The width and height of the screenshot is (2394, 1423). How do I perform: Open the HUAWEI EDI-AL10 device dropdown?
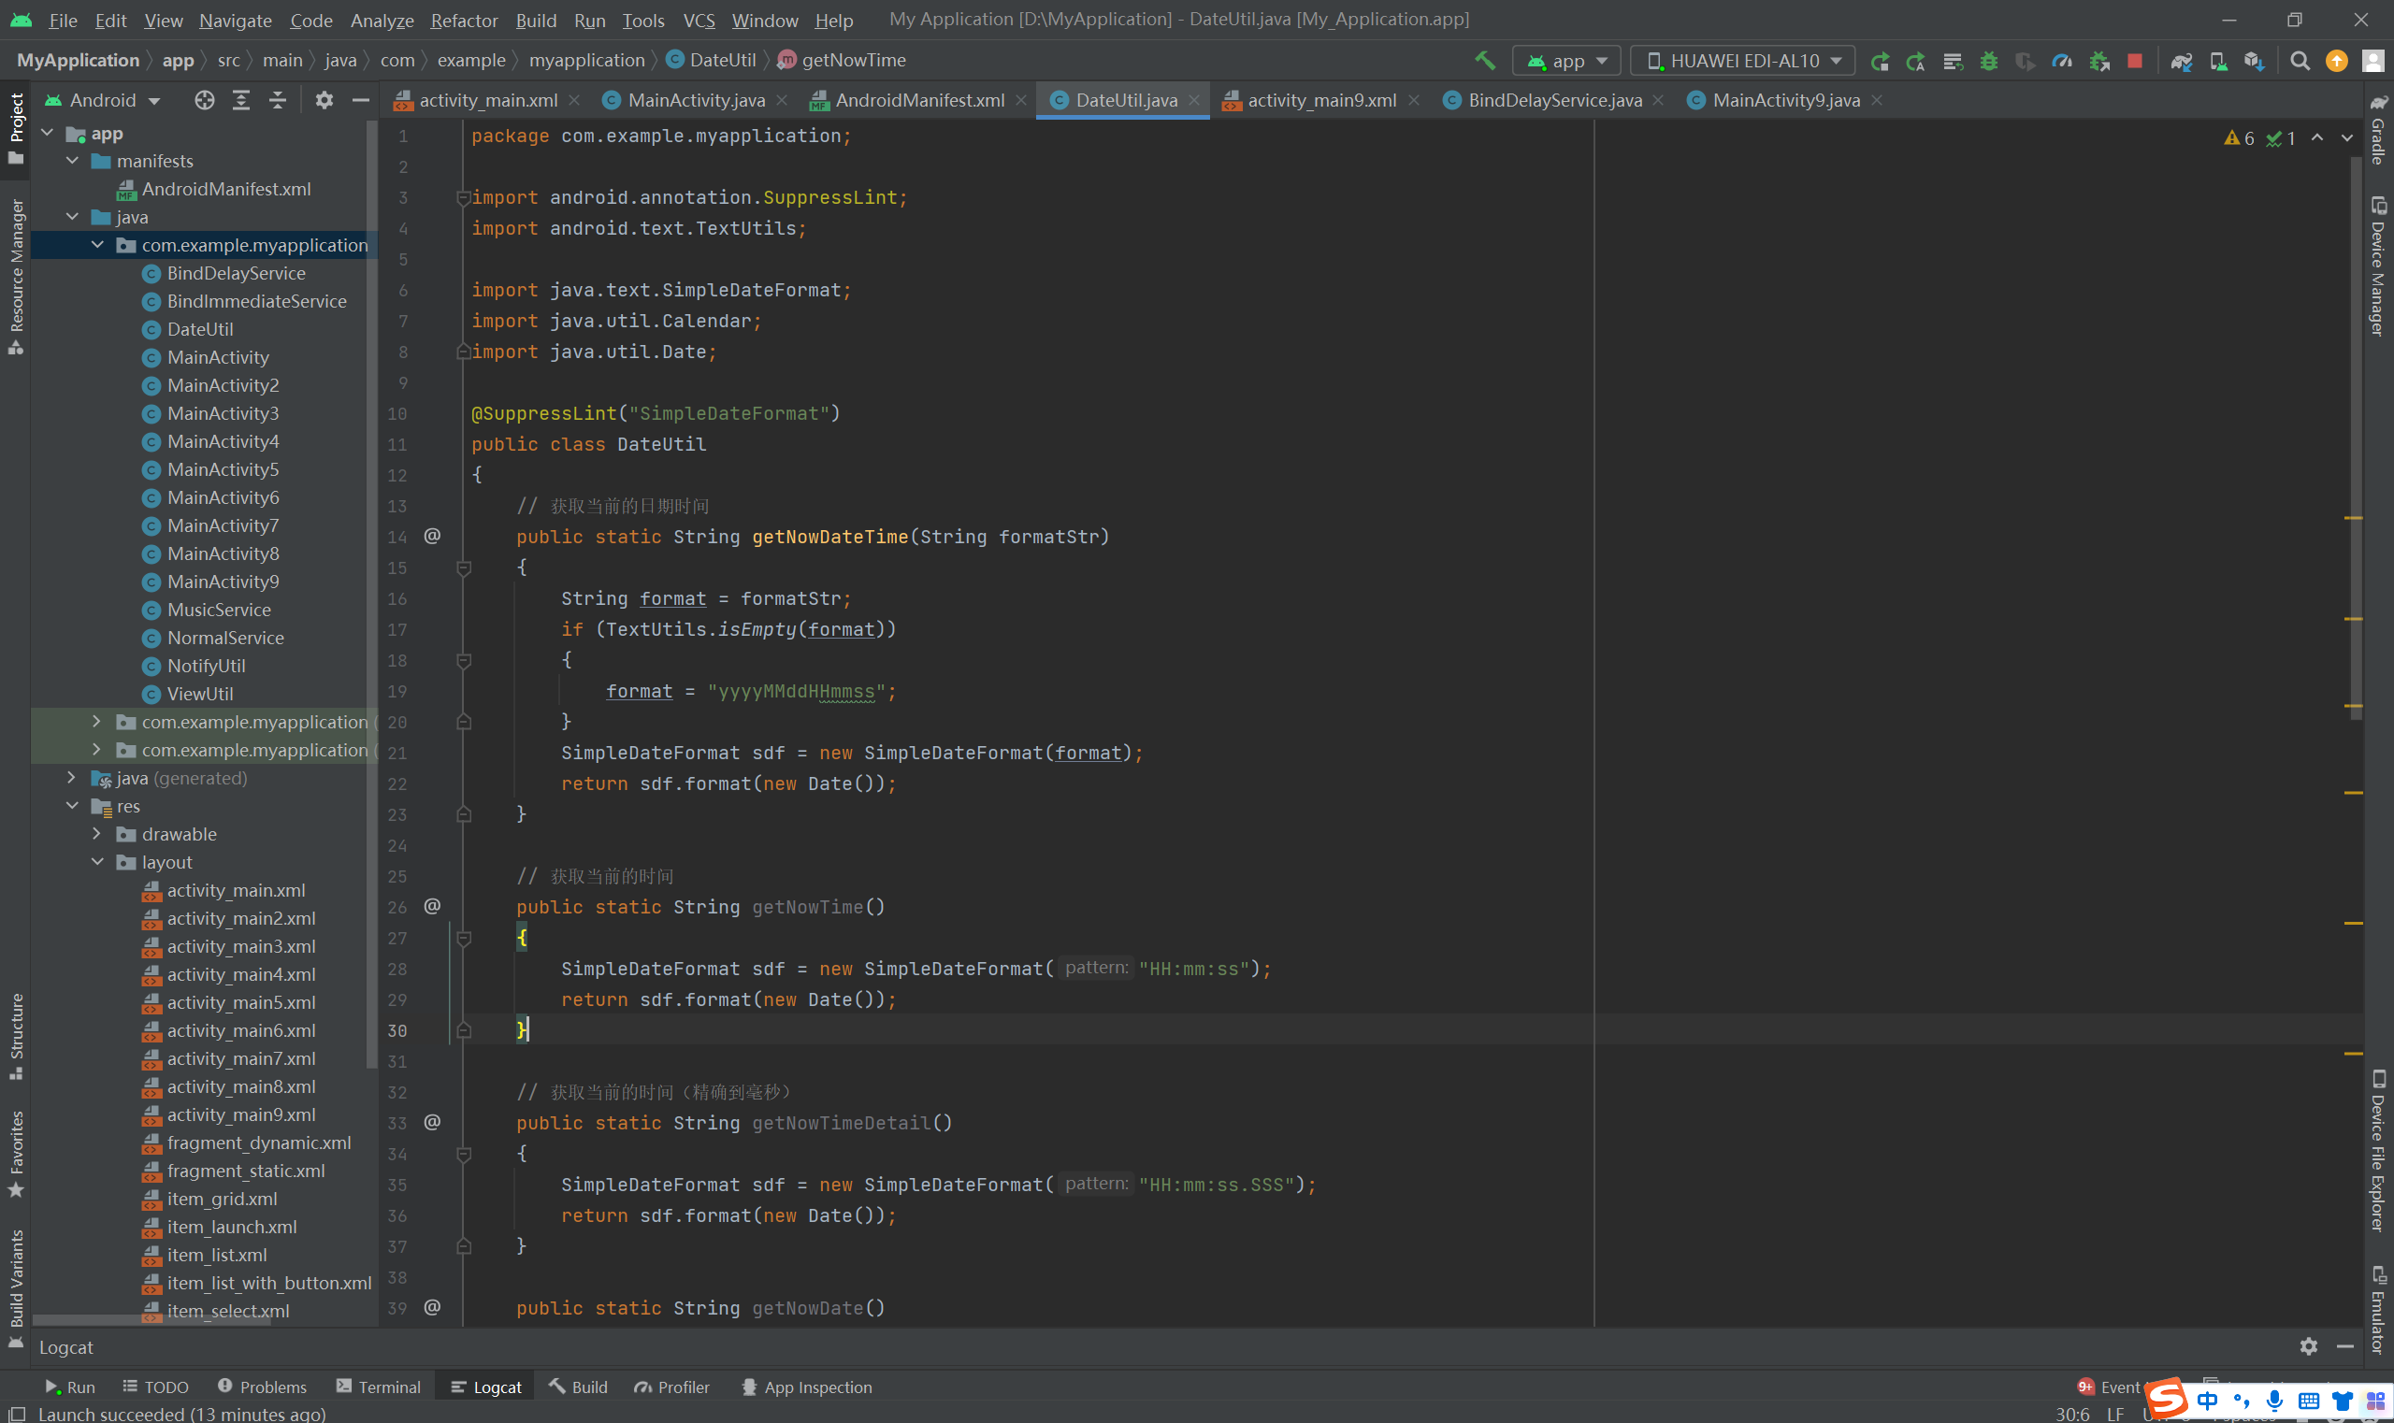tap(1743, 61)
